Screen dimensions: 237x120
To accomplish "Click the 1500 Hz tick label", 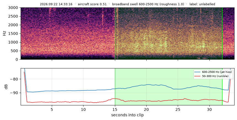I will click(13, 34).
